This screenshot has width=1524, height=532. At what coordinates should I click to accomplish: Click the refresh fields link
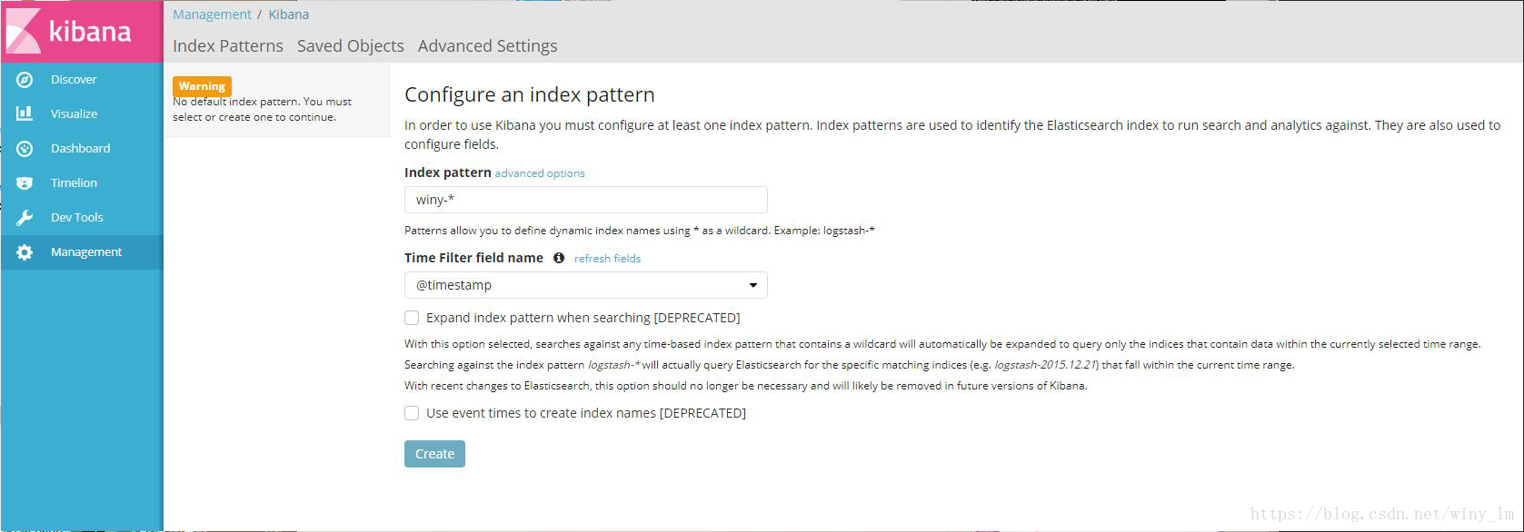(607, 259)
